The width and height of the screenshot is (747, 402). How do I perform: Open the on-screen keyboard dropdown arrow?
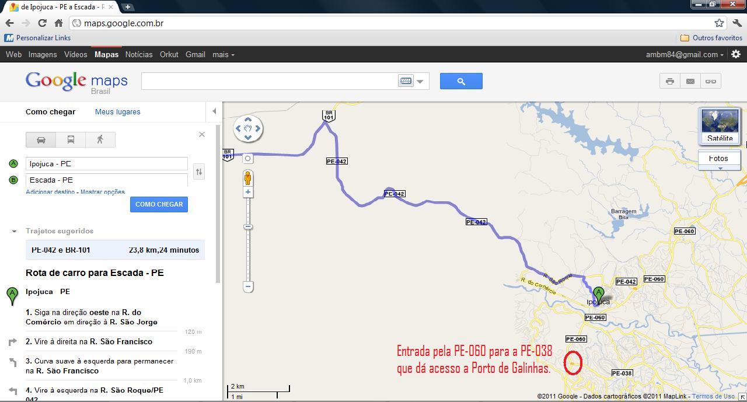pos(420,82)
